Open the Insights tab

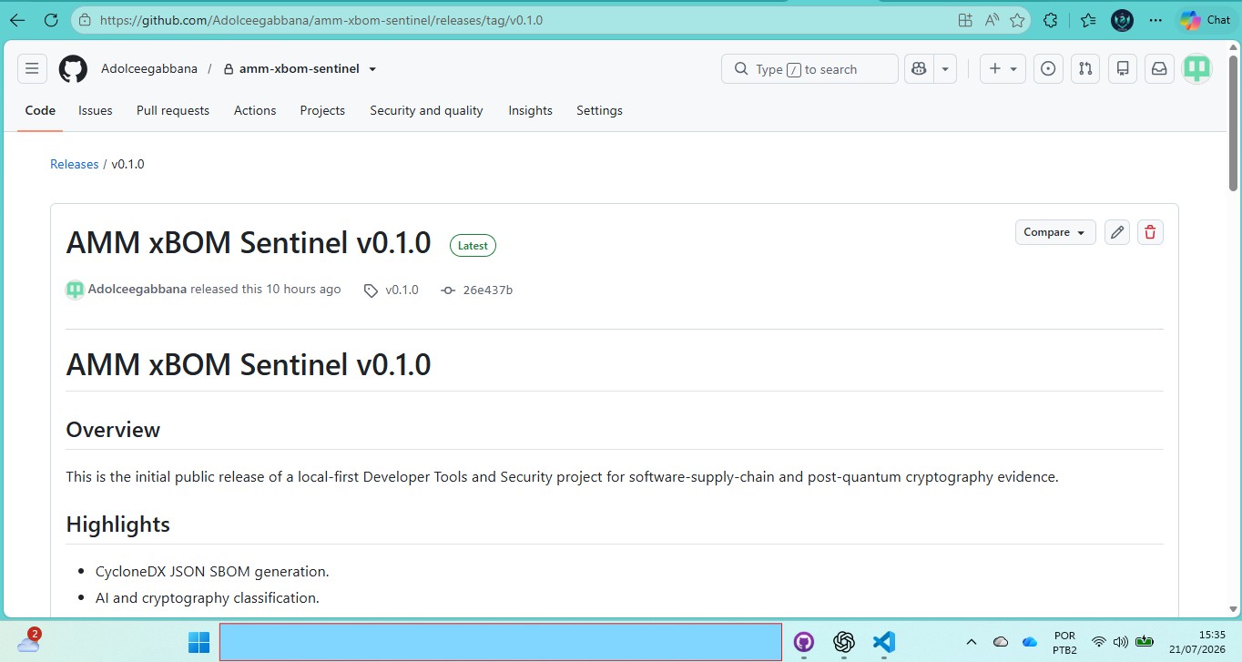(x=530, y=110)
